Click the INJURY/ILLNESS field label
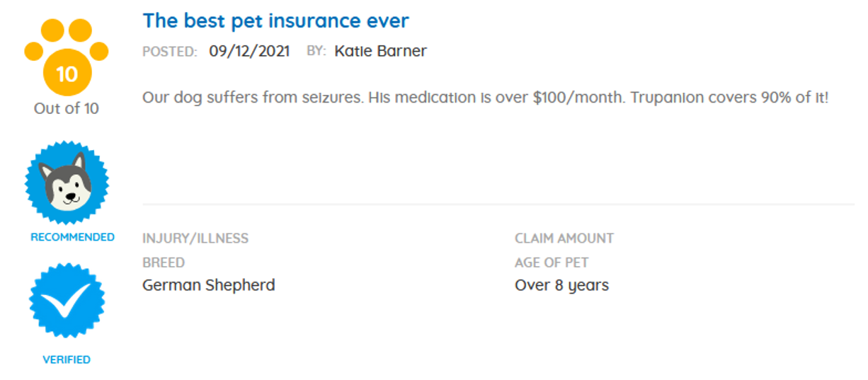Screen dimensions: 868x380 (x=195, y=238)
